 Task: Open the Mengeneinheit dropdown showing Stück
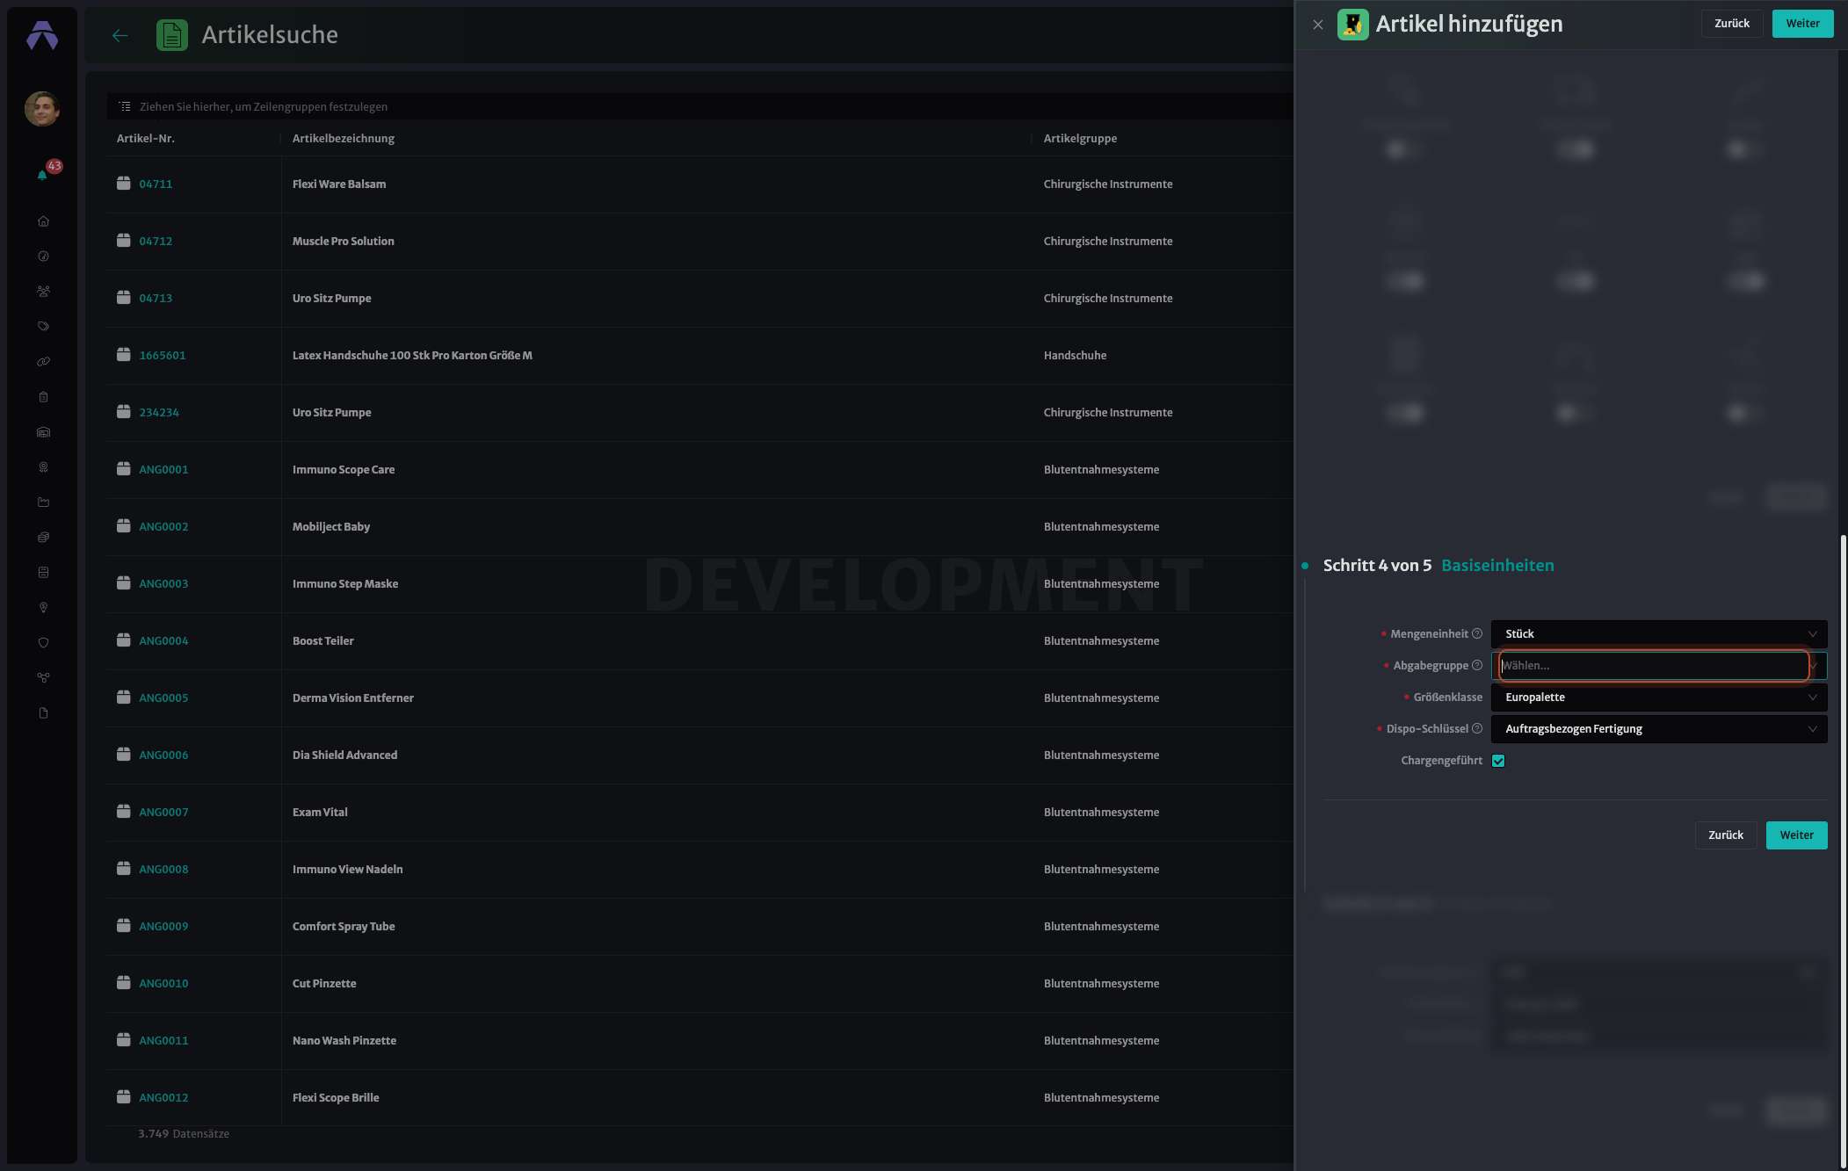click(x=1659, y=634)
